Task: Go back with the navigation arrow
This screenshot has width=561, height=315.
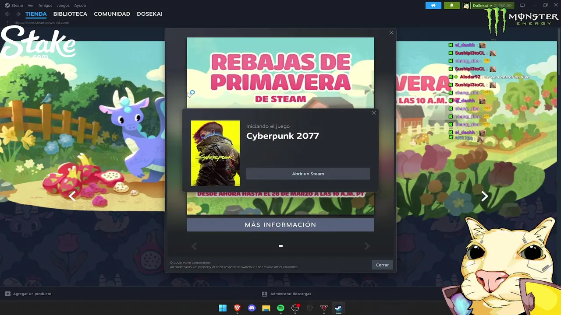Action: pyautogui.click(x=7, y=14)
